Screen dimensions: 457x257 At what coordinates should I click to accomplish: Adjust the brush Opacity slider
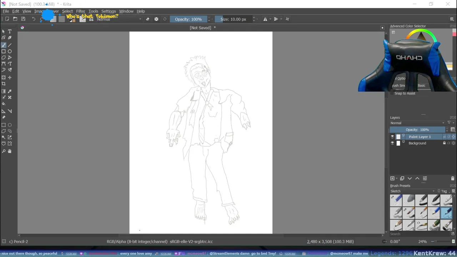pos(189,19)
